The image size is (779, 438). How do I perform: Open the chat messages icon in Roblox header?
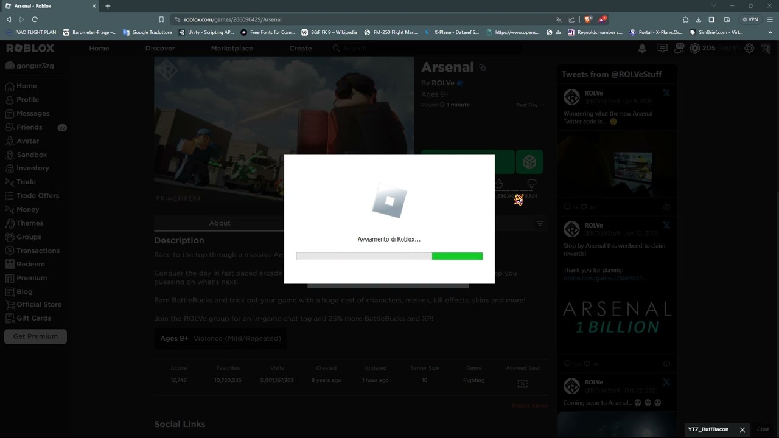point(662,48)
